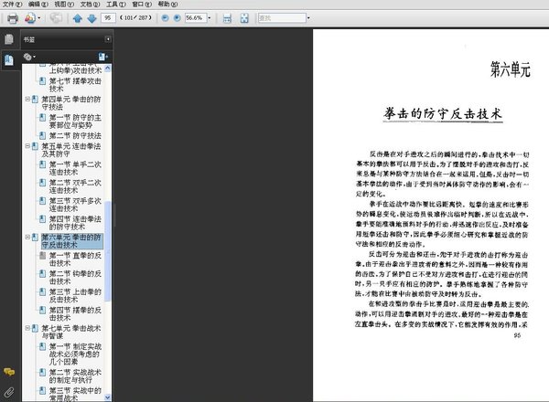Viewport: 549px width, 402px height.
Task: Select bookmark 第四单元 拳击的防守技法
Action: 71,102
